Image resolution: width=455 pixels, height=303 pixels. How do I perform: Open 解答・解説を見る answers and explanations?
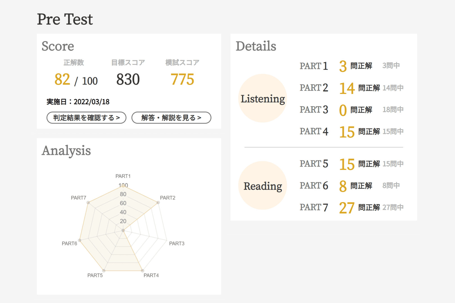click(x=171, y=118)
